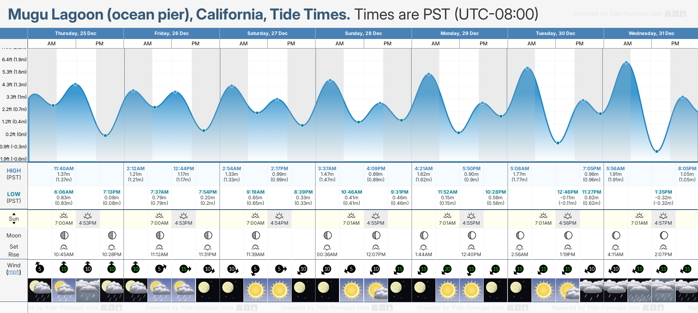The width and height of the screenshot is (698, 313).
Task: Select the "Saturday, 27 Dec" day header
Action: (x=267, y=33)
